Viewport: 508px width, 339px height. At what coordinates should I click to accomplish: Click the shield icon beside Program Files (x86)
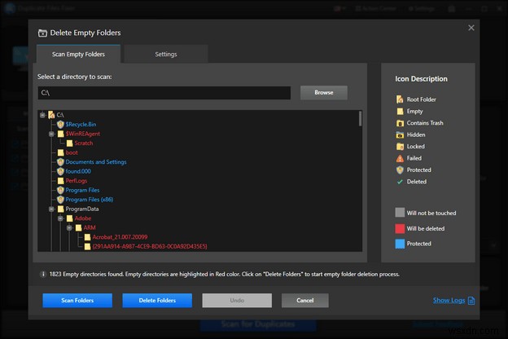[60, 200]
